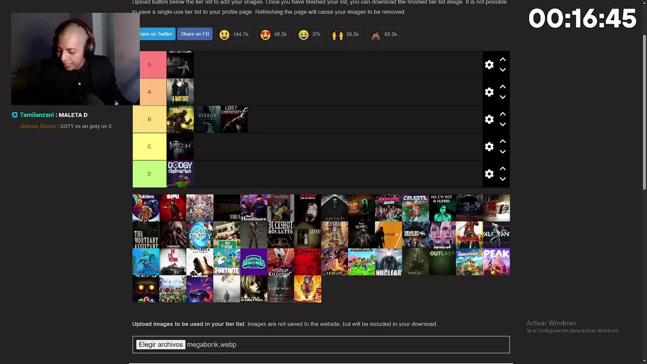Screen dimensions: 647x364
Task: Move C tier row up with arrow
Action: point(502,142)
